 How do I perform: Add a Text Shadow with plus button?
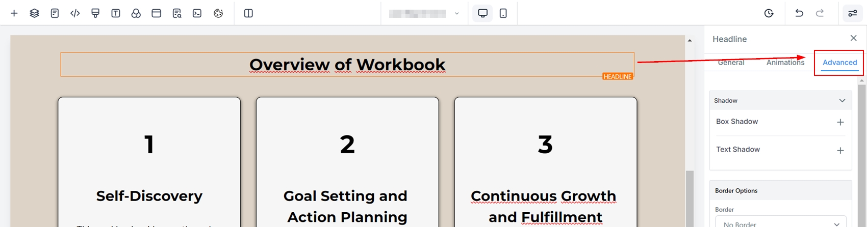tap(840, 151)
